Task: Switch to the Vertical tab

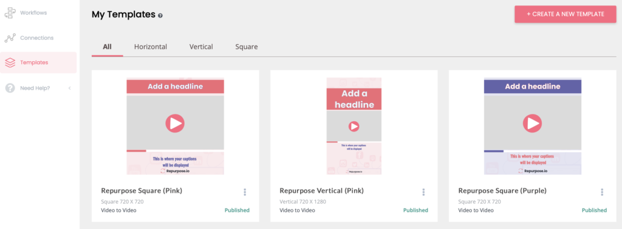Action: tap(201, 47)
